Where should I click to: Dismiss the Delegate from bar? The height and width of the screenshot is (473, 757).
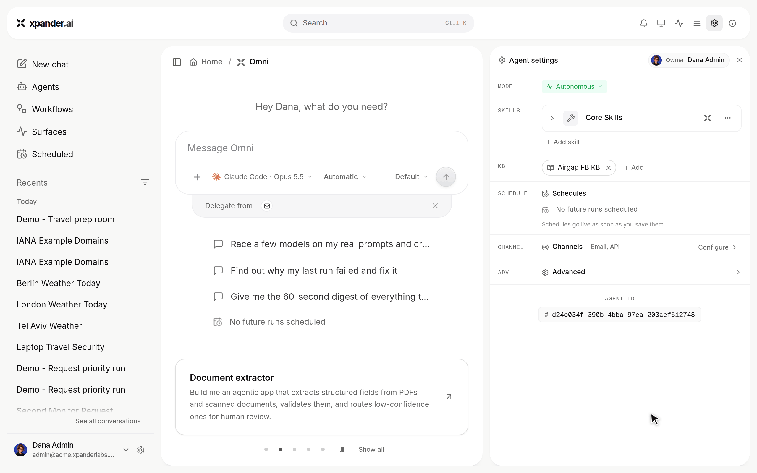pos(435,206)
